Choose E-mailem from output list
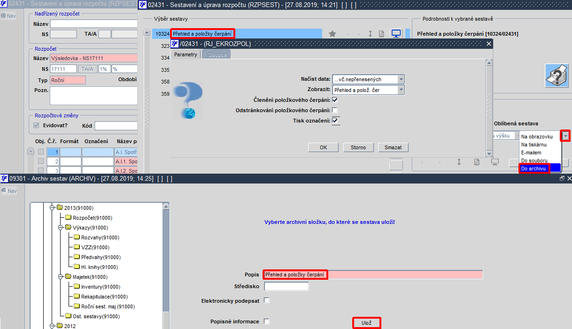This screenshot has height=329, width=572. 540,153
